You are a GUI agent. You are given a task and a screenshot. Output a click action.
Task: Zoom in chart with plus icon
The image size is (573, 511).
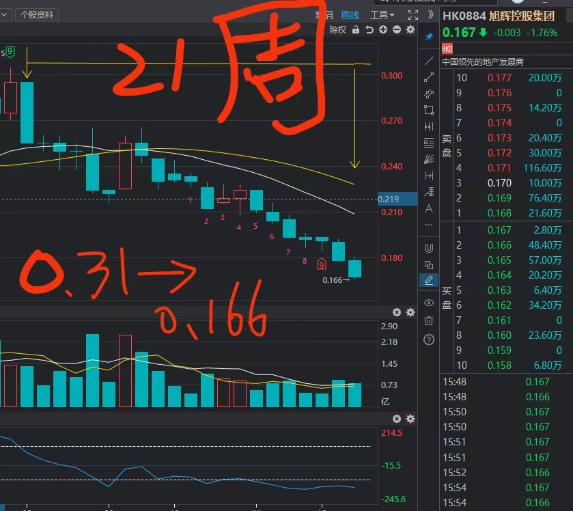[x=383, y=29]
